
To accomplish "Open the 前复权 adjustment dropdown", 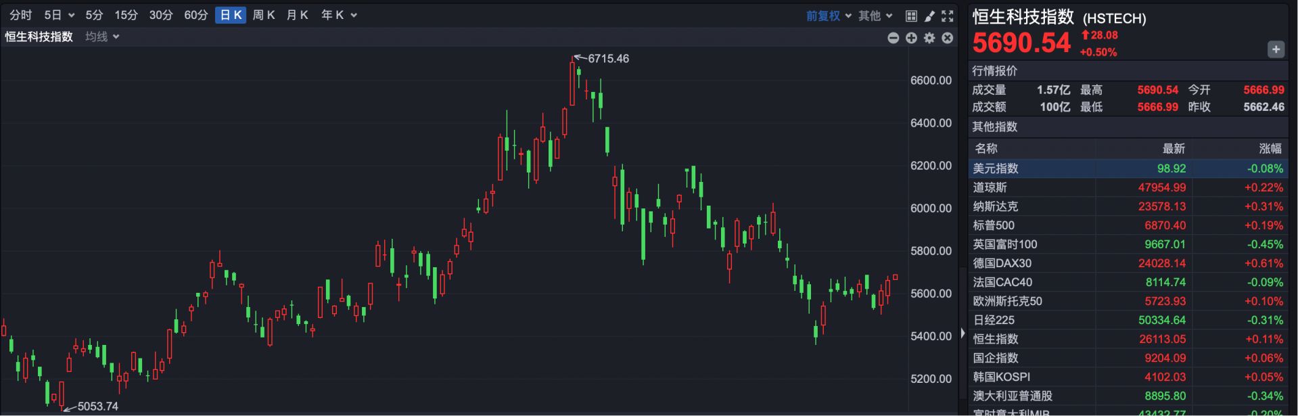I will (828, 16).
